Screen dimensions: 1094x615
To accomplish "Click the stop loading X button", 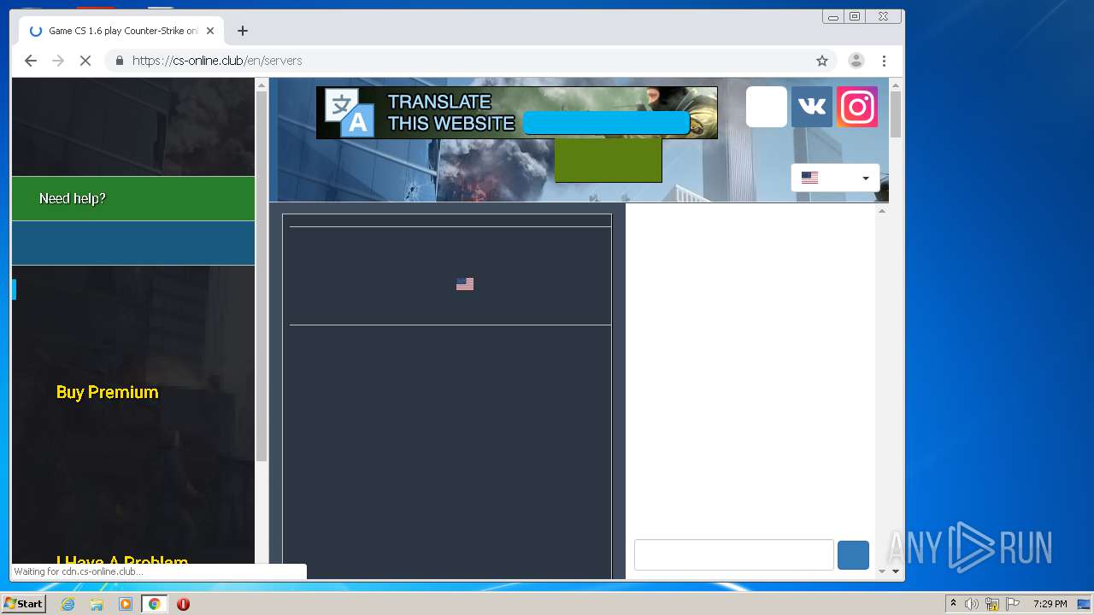I will click(x=85, y=61).
